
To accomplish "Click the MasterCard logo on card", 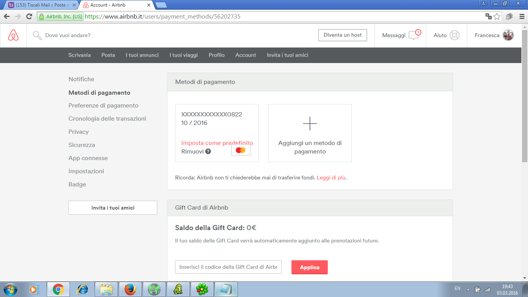I will pyautogui.click(x=240, y=150).
